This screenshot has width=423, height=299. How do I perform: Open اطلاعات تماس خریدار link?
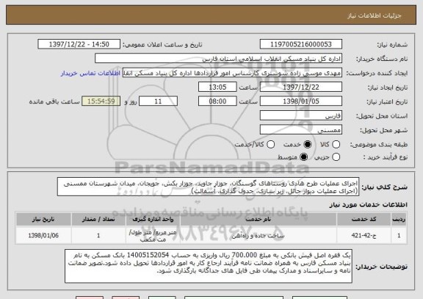tap(90, 73)
